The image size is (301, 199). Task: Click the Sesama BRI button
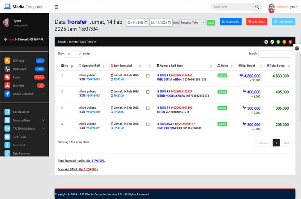pos(230,22)
